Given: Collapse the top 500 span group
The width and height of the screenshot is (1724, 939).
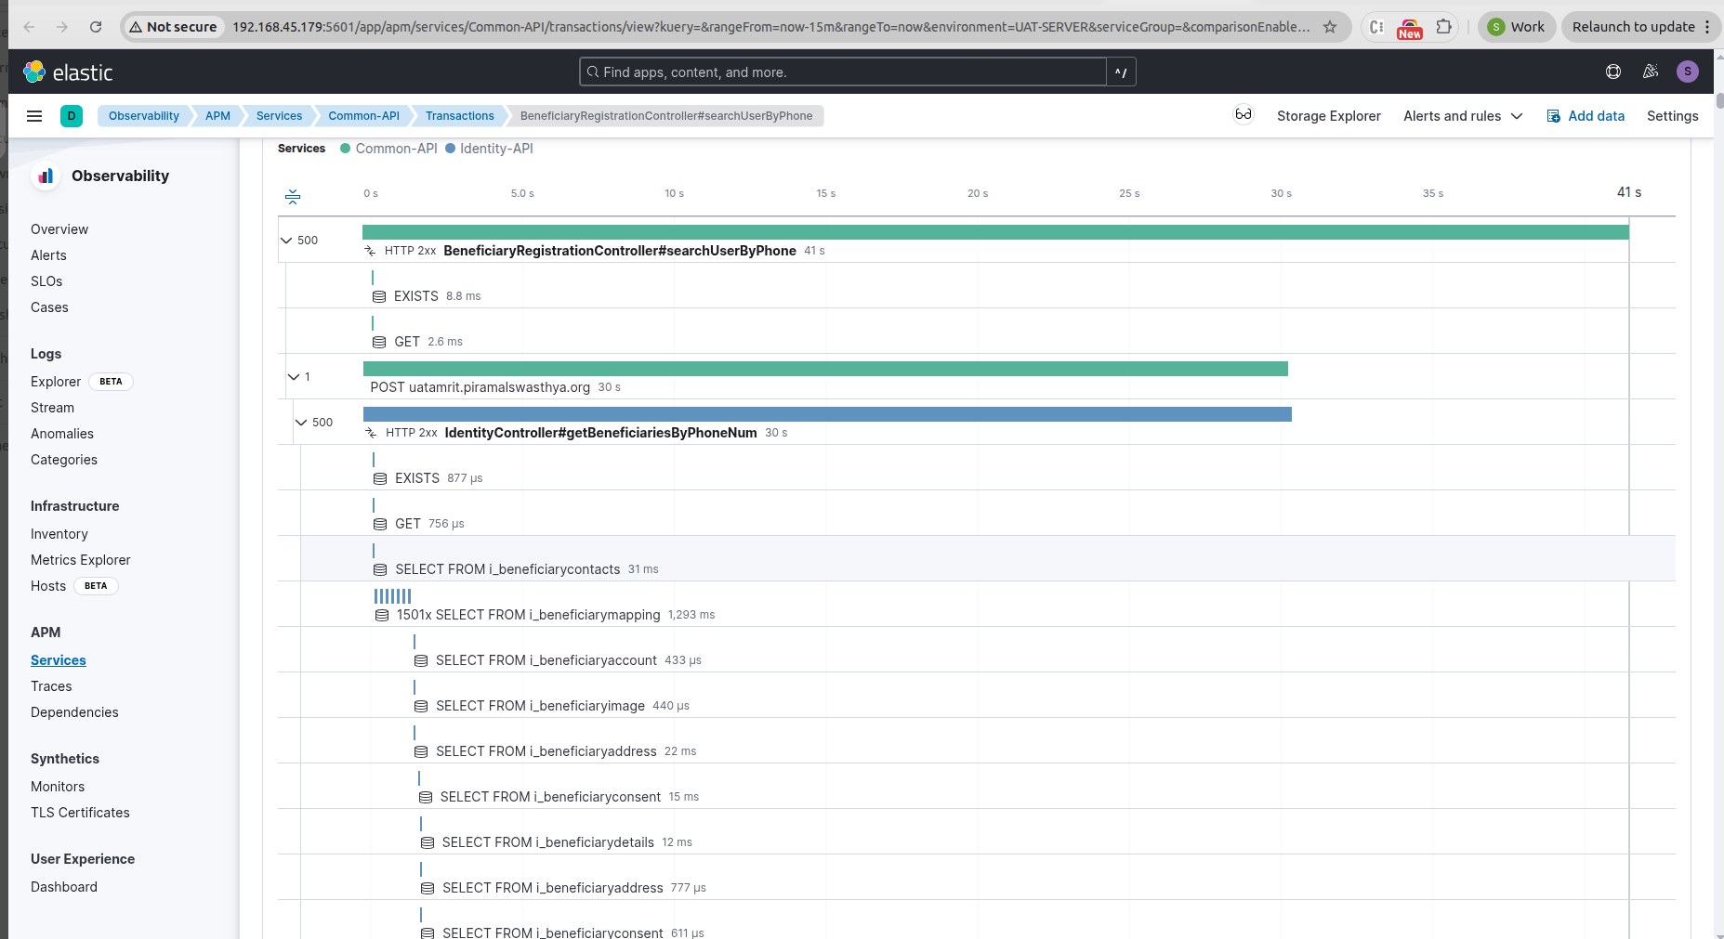Looking at the screenshot, I should (x=286, y=241).
